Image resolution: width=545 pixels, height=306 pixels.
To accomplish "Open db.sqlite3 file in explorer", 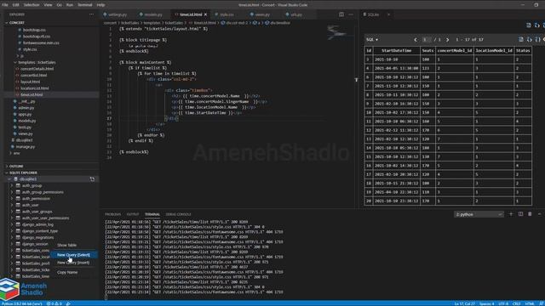I will 24,140.
